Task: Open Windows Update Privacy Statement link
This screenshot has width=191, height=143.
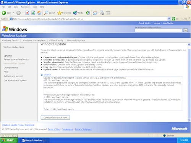Action: [18, 125]
